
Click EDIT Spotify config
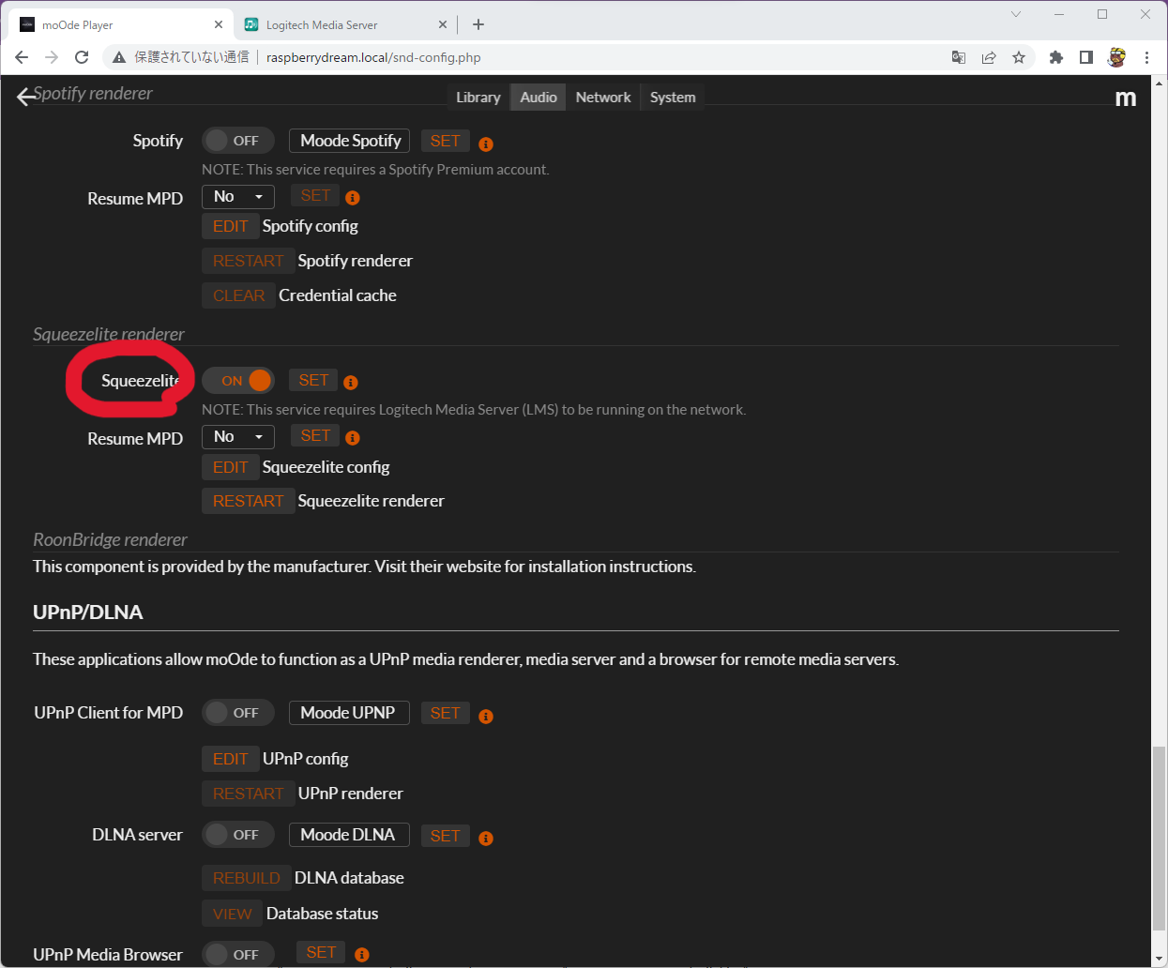pos(230,226)
